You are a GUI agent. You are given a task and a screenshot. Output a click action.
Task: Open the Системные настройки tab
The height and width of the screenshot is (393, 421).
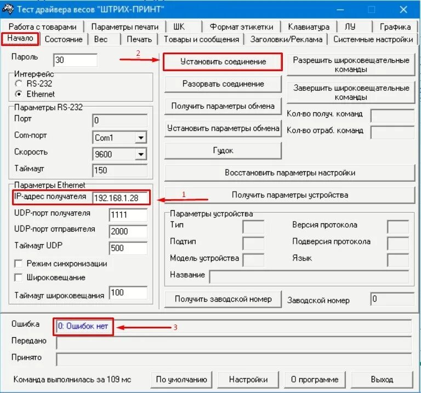373,39
